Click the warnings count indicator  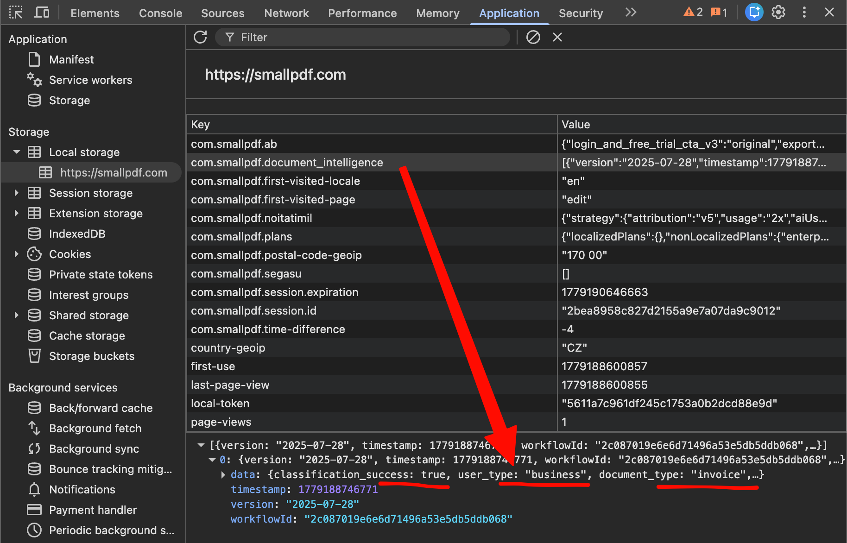pos(693,13)
